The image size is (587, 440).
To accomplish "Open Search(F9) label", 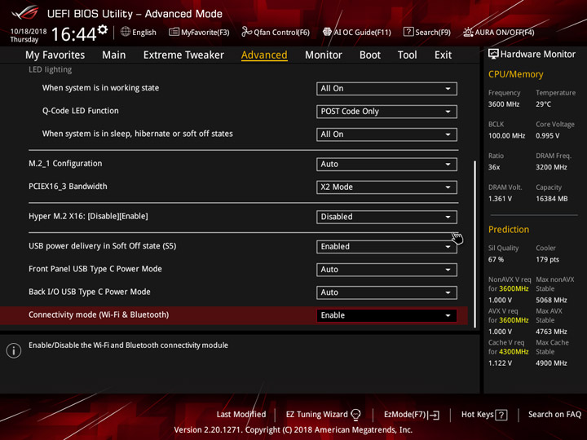I will pos(433,32).
